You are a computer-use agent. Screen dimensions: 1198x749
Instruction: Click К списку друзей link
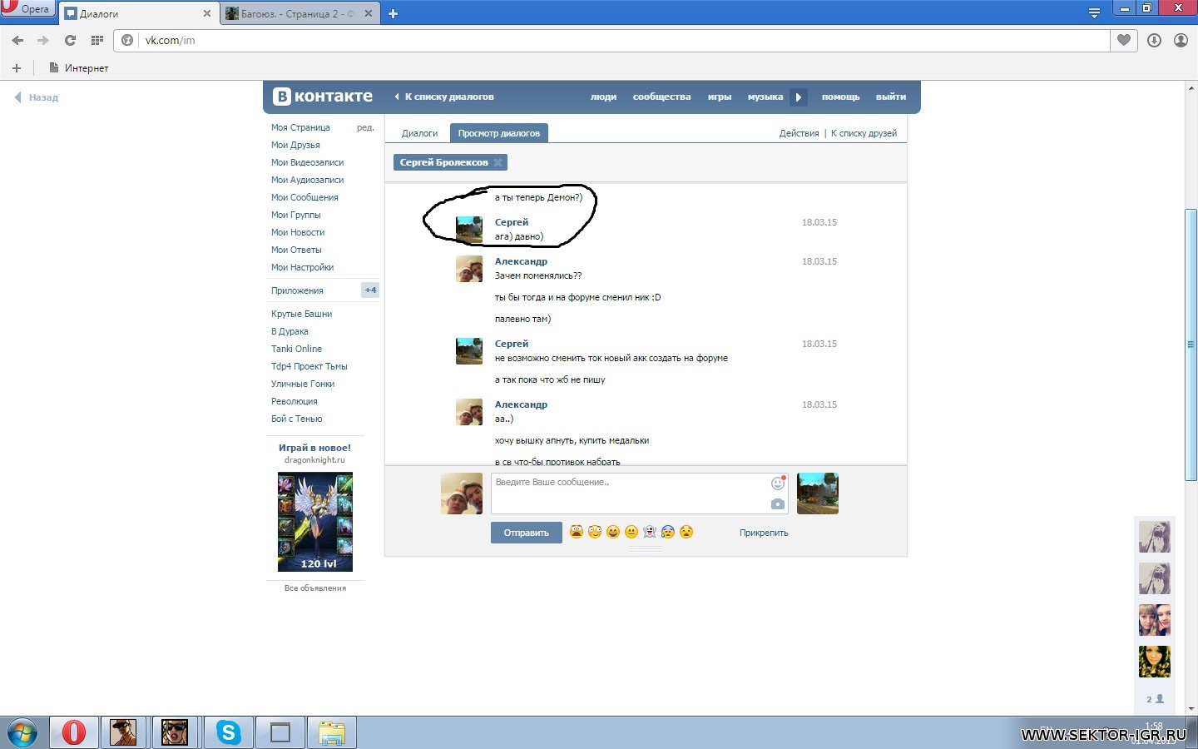tap(864, 133)
